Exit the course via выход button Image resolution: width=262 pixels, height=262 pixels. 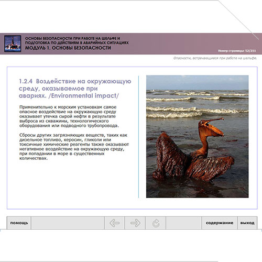click(x=247, y=223)
